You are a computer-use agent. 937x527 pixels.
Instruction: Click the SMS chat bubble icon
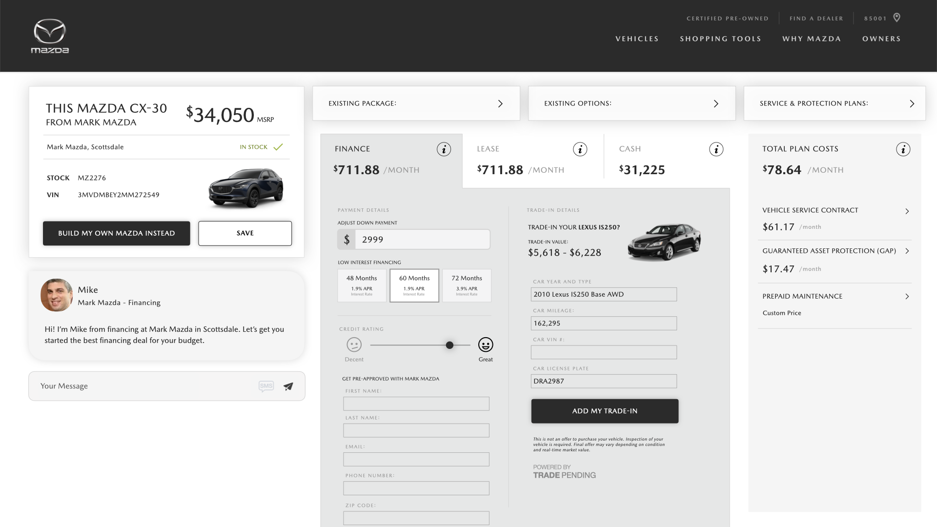pos(266,386)
